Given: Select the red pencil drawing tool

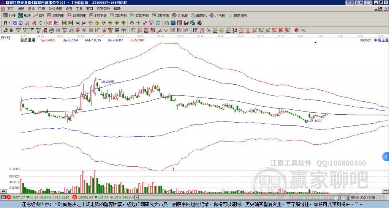Looking at the screenshot, I should point(5,30).
